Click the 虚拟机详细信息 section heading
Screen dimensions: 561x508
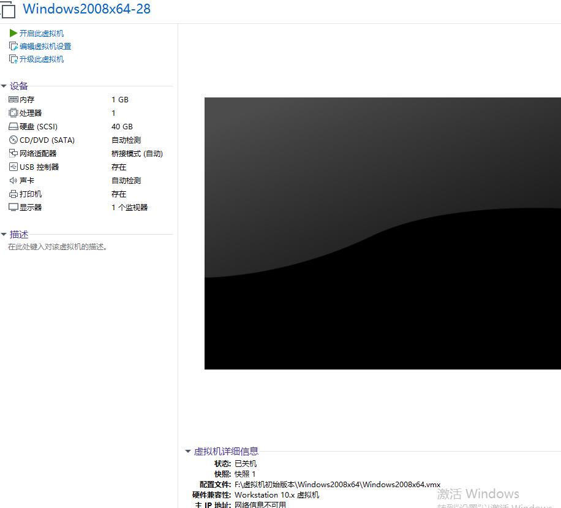click(226, 452)
